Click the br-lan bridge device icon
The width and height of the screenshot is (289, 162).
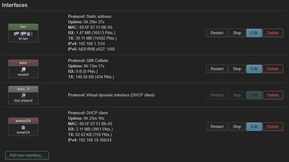pos(23,34)
